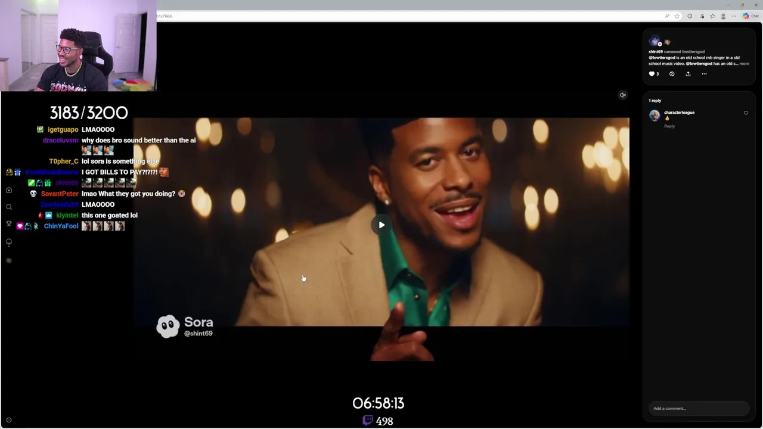Open shint69 username link
Screen dimensions: 763x429
click(656, 52)
